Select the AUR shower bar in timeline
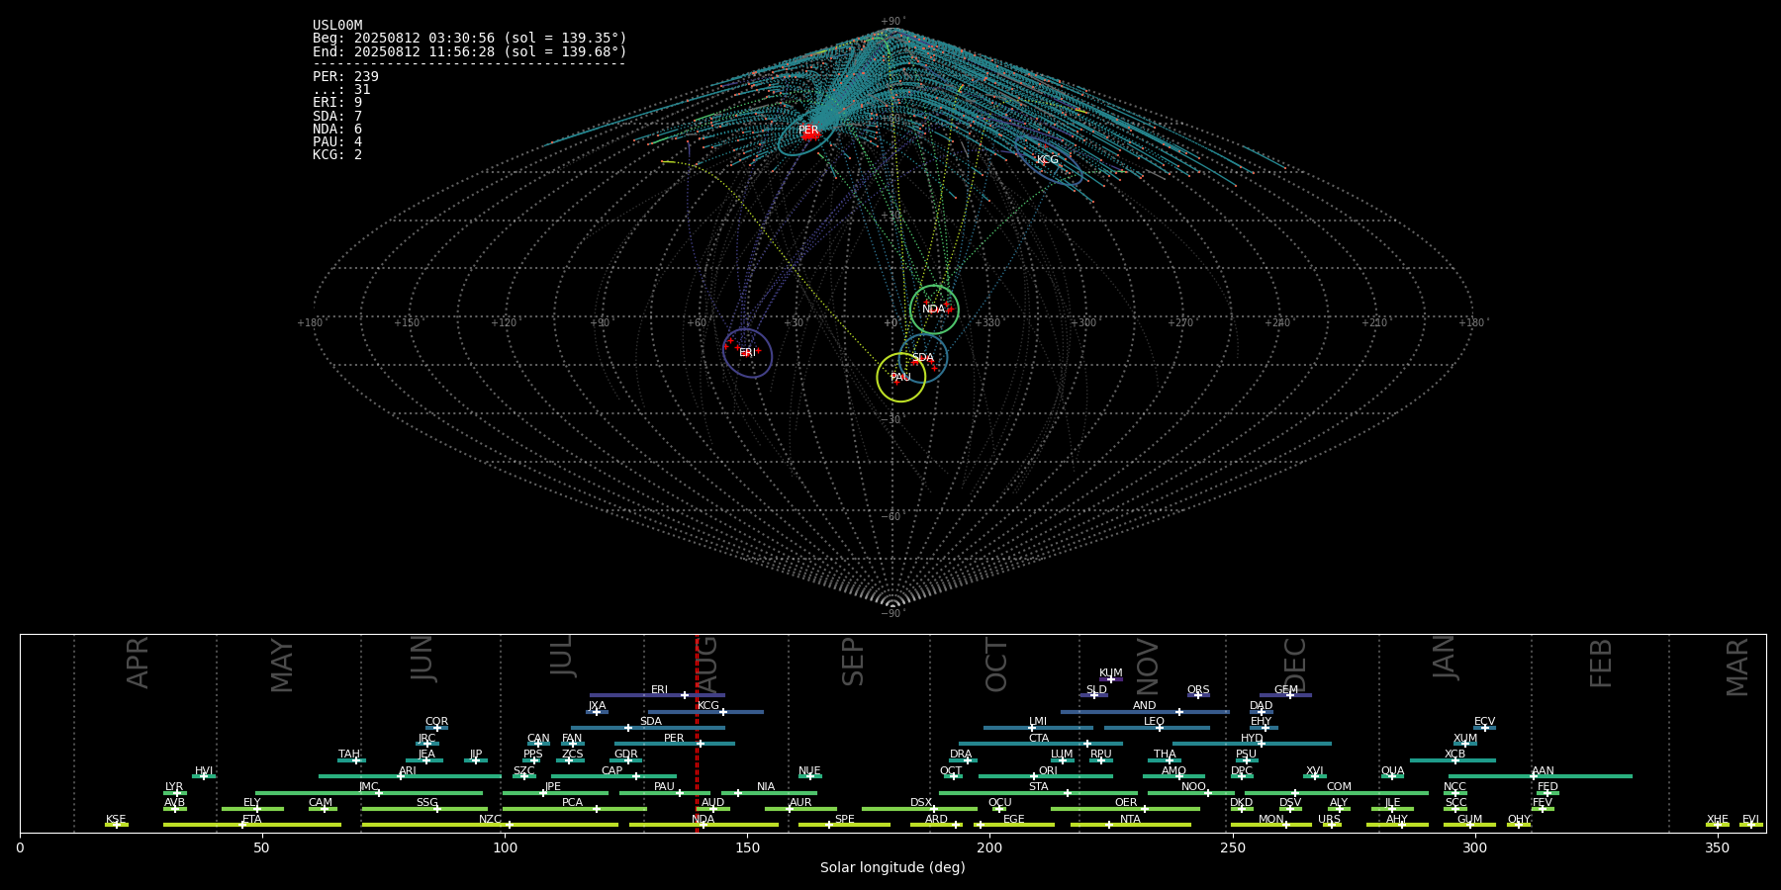Image resolution: width=1781 pixels, height=890 pixels. pos(800,809)
